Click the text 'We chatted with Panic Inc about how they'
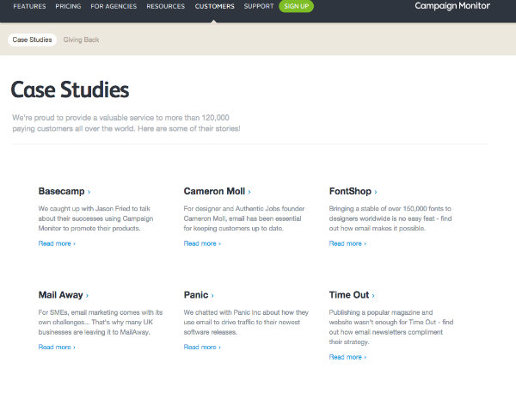 click(246, 312)
